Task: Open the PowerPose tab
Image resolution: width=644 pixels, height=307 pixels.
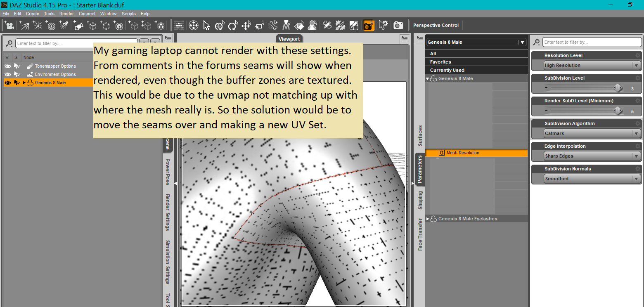Action: [x=168, y=172]
